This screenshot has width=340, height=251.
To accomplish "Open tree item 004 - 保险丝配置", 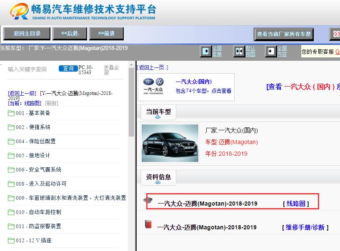I will tap(35, 142).
